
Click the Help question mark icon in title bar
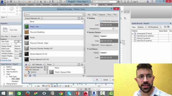tap(152, 2)
